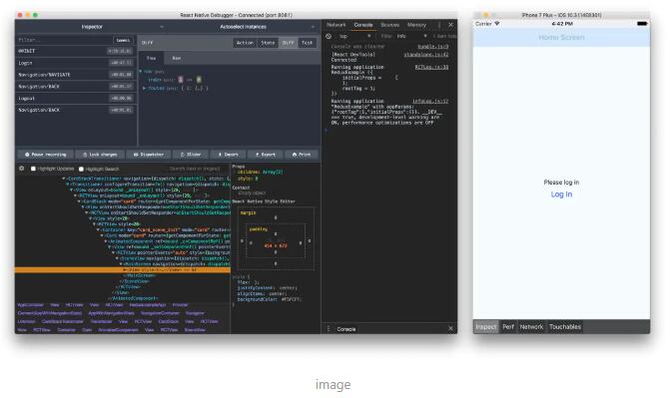Click the Slider button
Viewport: 670px width, 398px height.
pos(191,155)
